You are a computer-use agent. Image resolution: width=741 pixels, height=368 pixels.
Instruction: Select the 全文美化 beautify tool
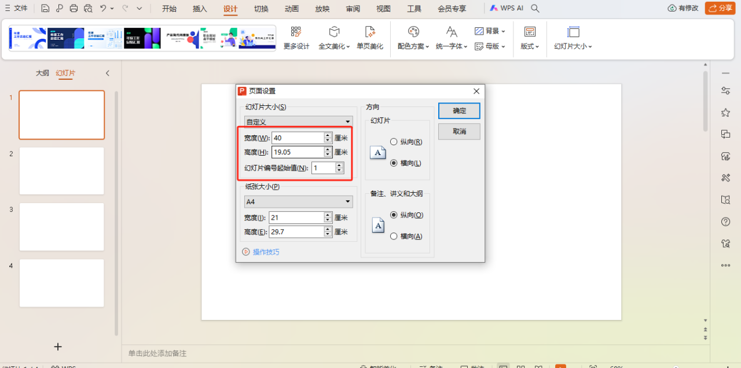[x=333, y=38]
